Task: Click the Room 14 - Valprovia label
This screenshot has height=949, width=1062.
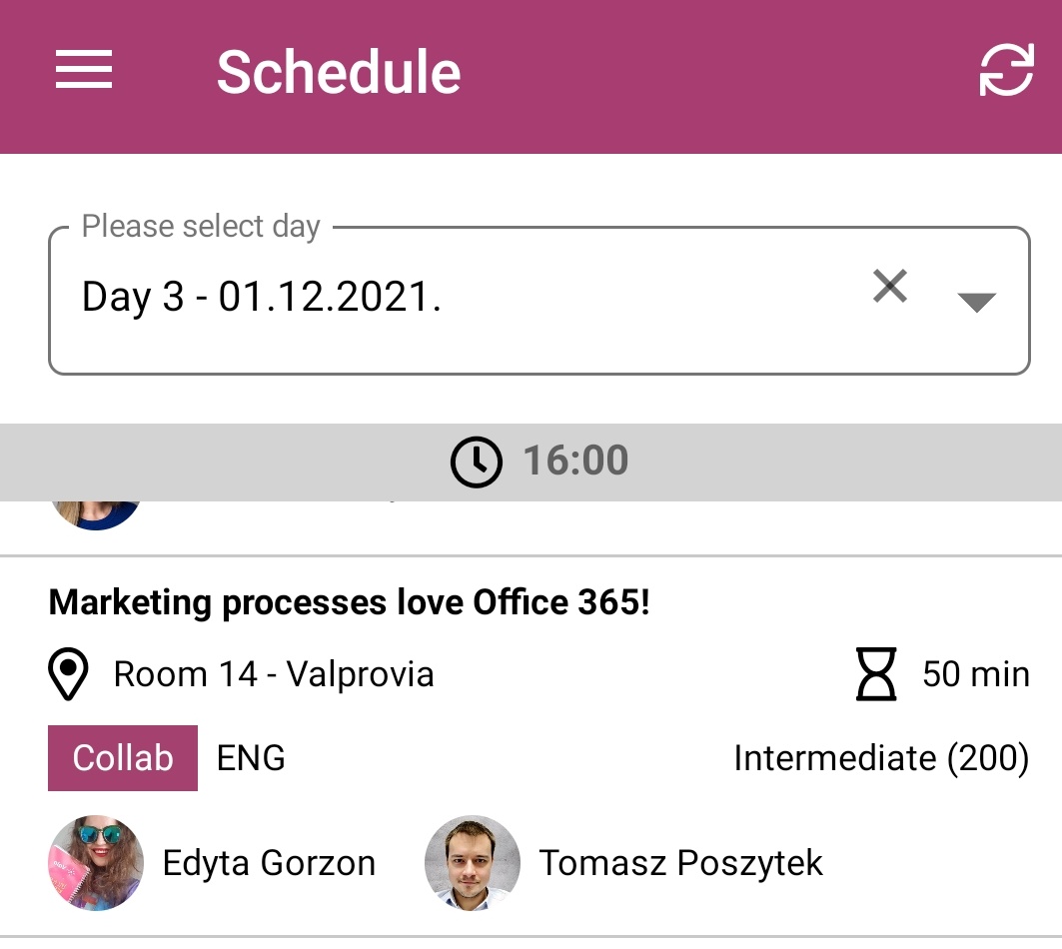Action: point(274,675)
